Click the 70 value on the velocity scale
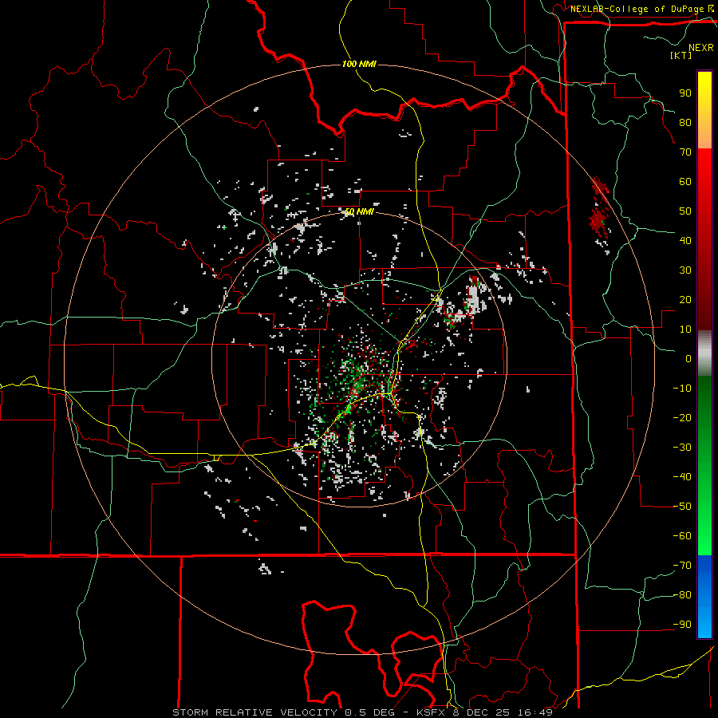This screenshot has width=718, height=718. [685, 152]
